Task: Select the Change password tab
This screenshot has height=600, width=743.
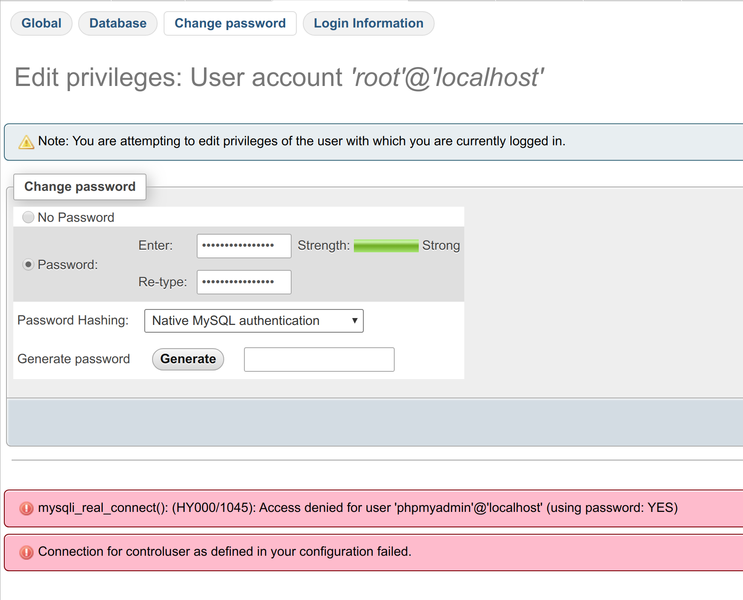Action: 230,23
